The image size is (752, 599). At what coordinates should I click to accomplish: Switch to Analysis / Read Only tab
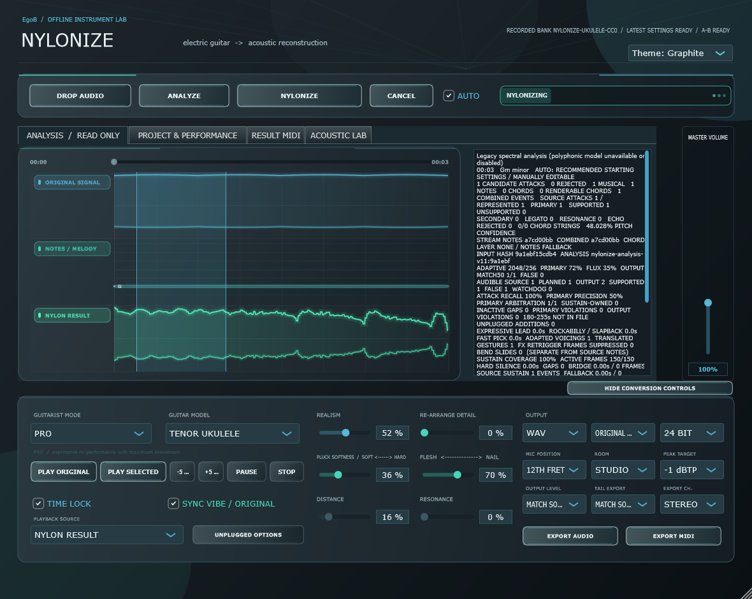[73, 135]
